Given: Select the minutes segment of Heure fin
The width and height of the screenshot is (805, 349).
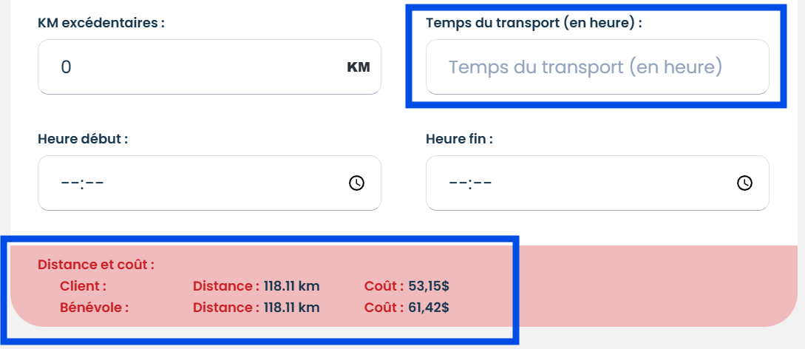Looking at the screenshot, I should 482,183.
